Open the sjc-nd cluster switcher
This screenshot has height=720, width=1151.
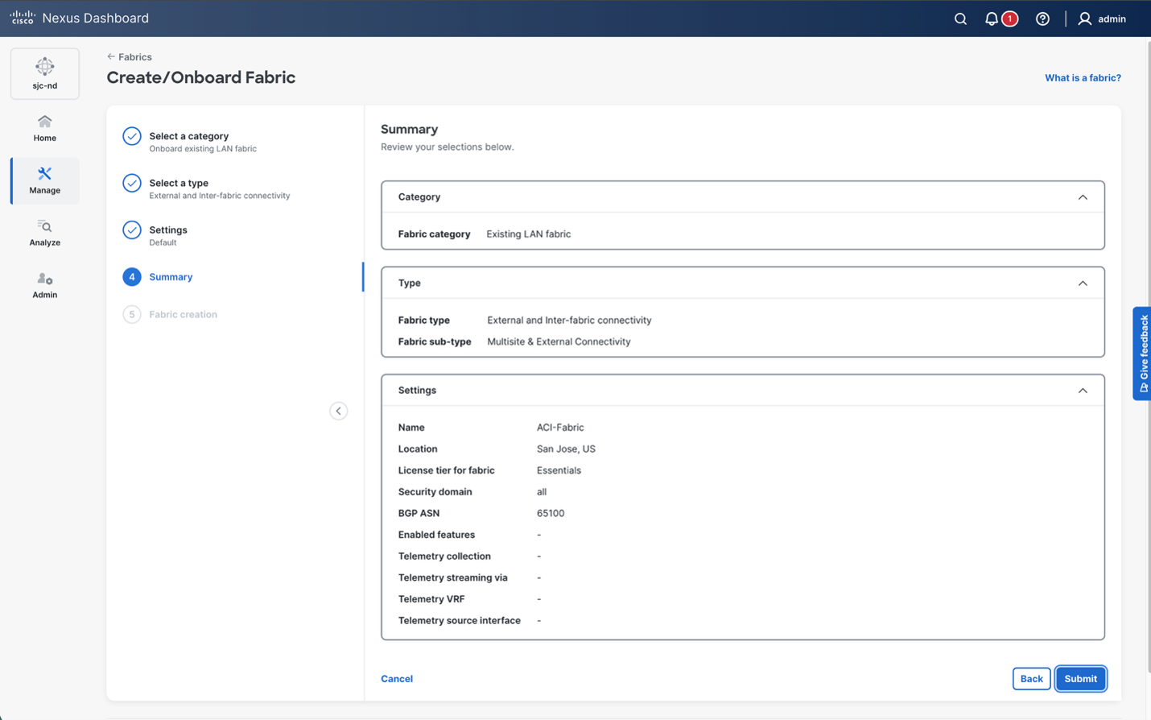point(45,73)
